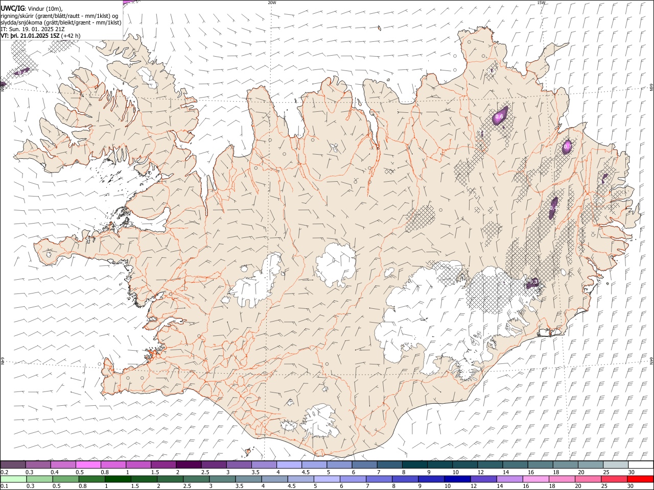Pick the dark purple upper swatch starting at 2
This screenshot has width=654, height=490.
click(x=189, y=464)
